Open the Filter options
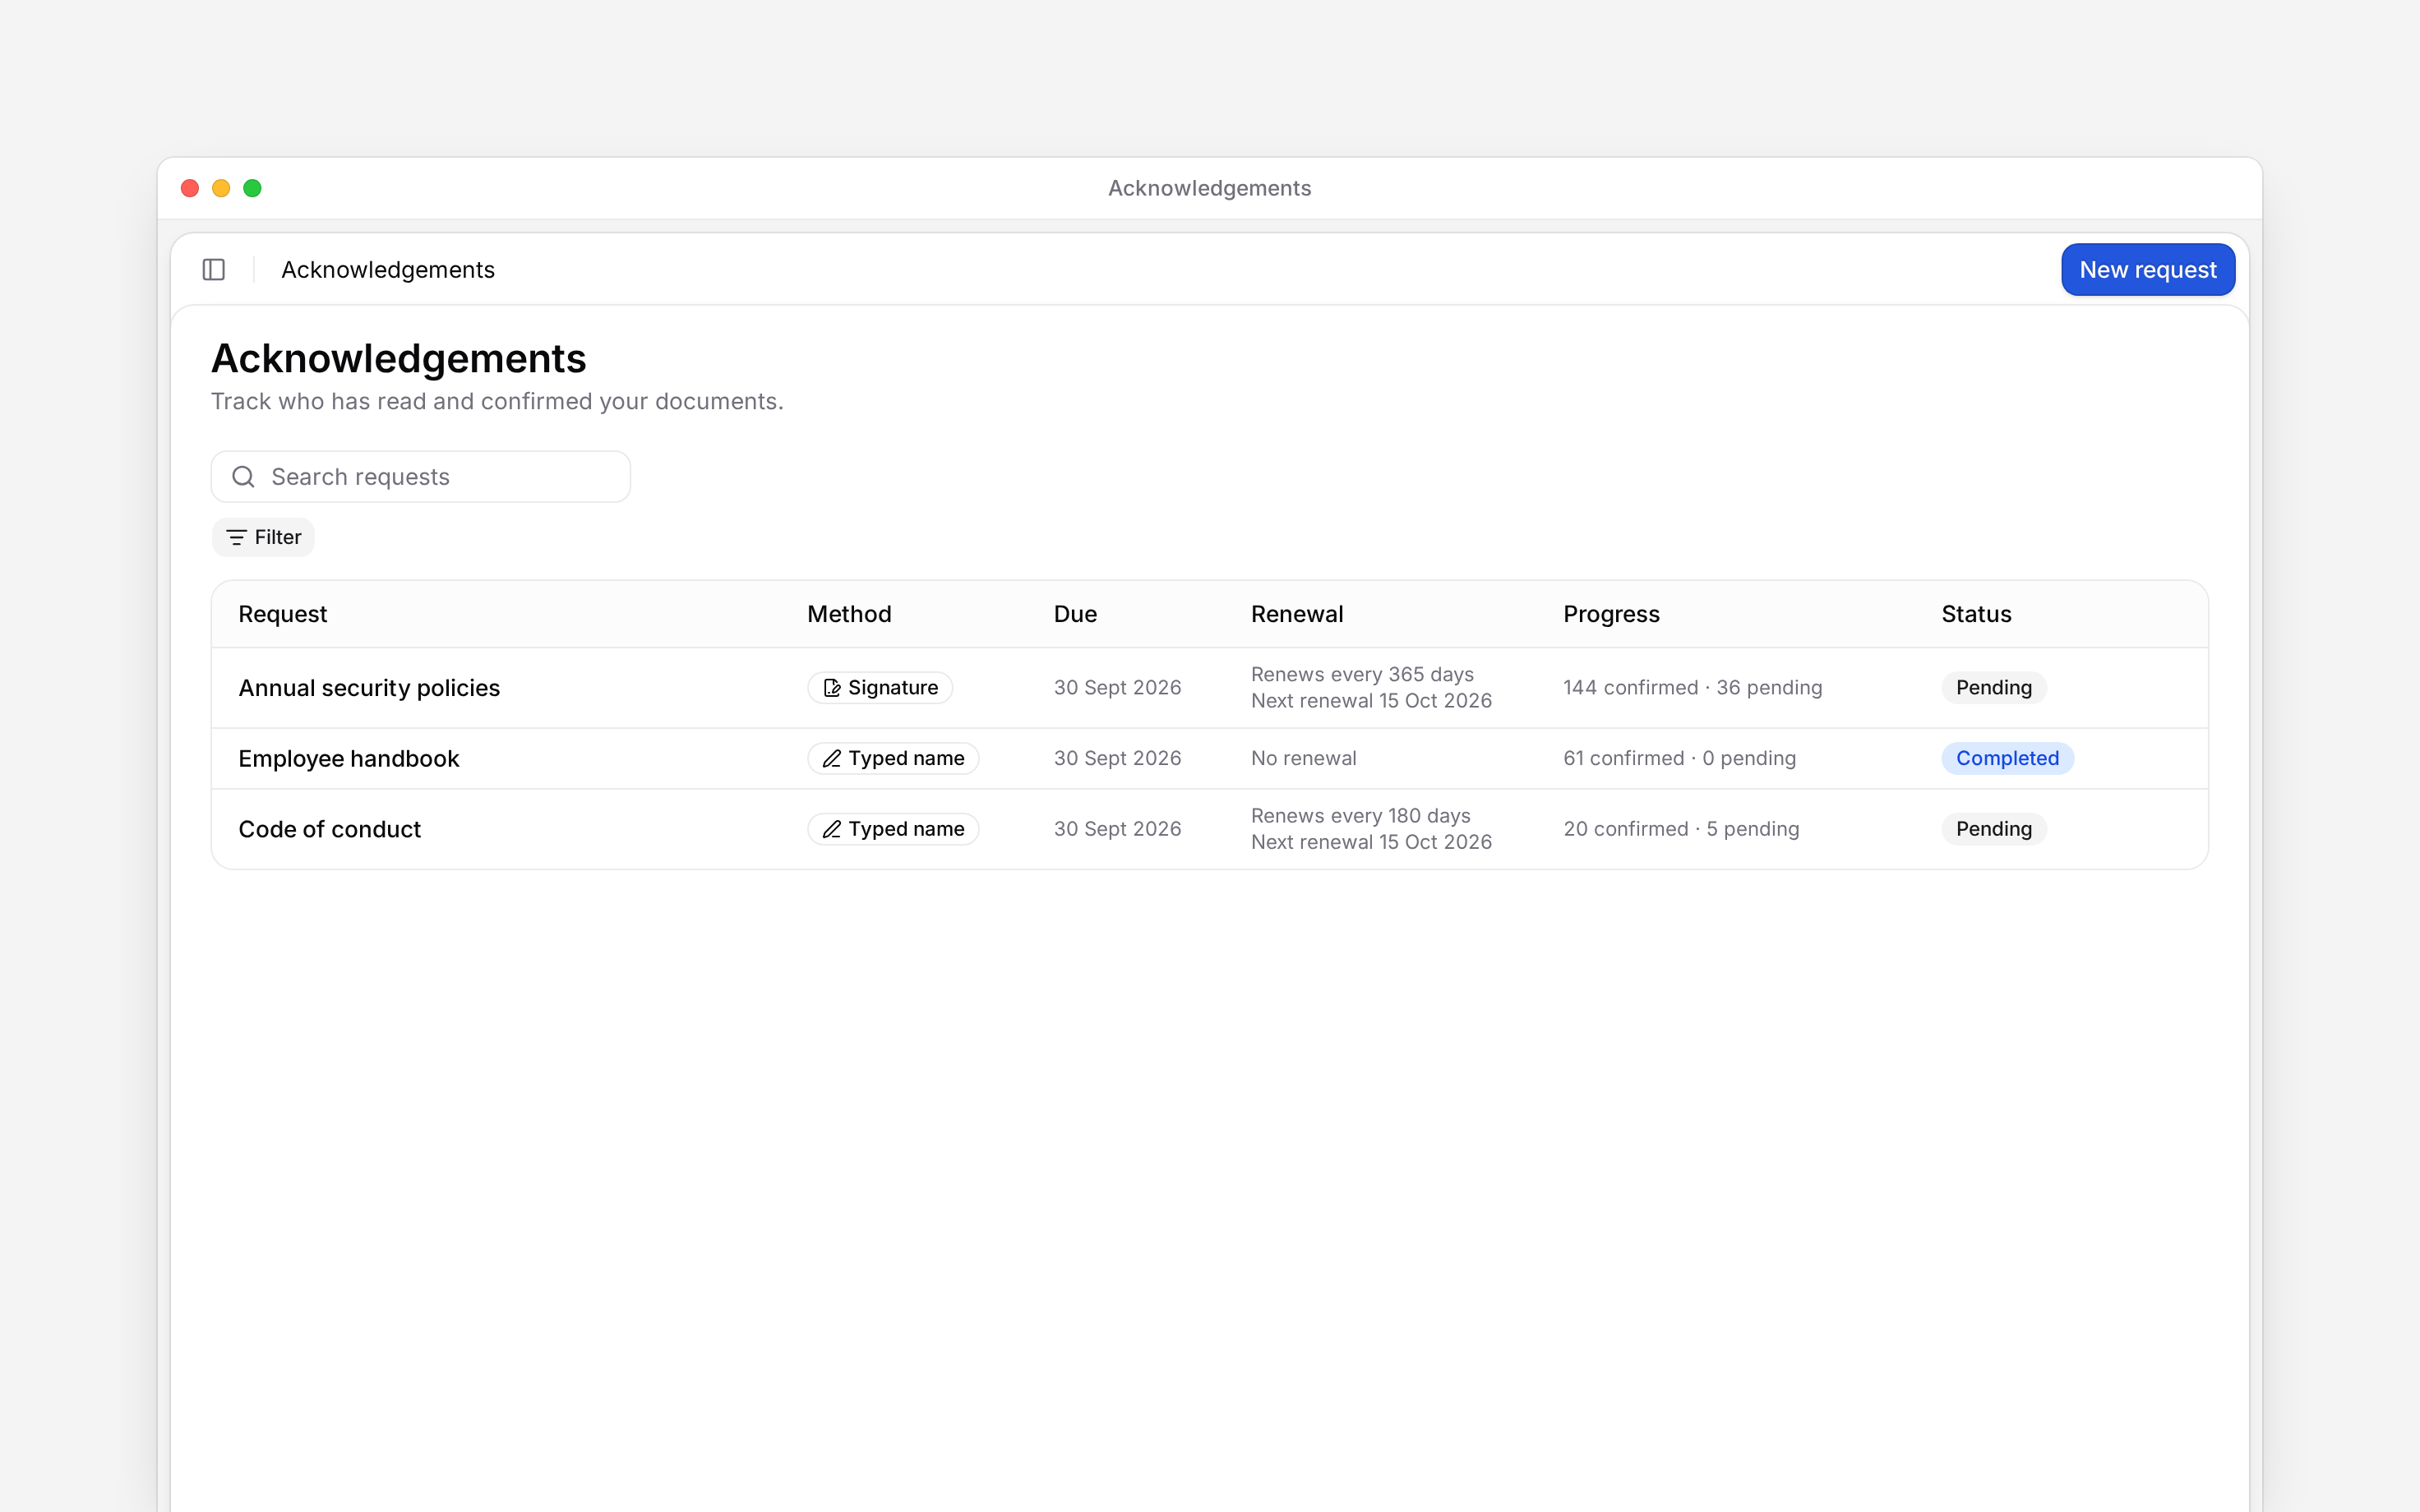 [263, 538]
